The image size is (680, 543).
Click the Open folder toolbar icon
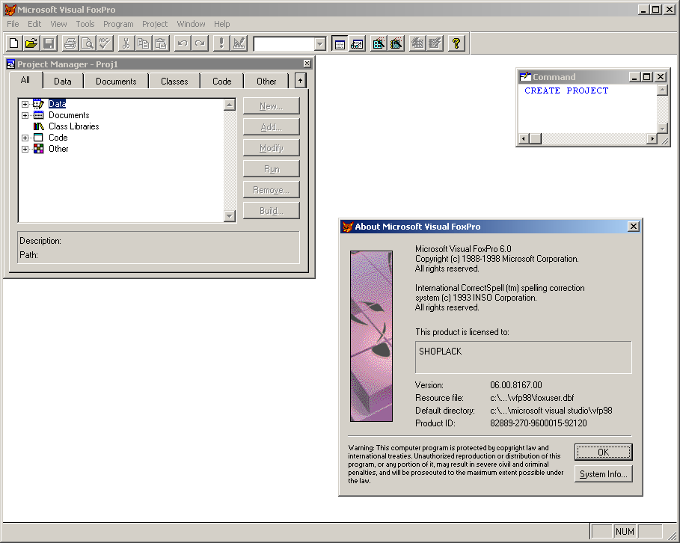click(x=31, y=43)
